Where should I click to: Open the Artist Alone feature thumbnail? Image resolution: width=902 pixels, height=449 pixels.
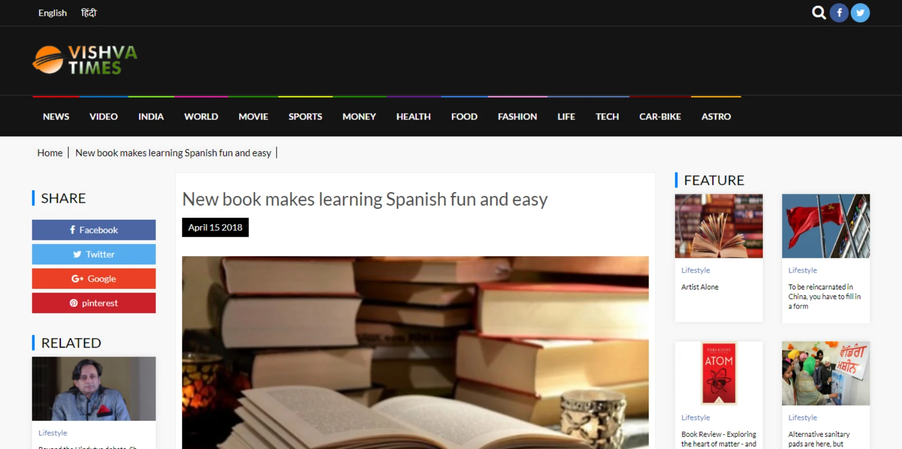click(x=719, y=226)
